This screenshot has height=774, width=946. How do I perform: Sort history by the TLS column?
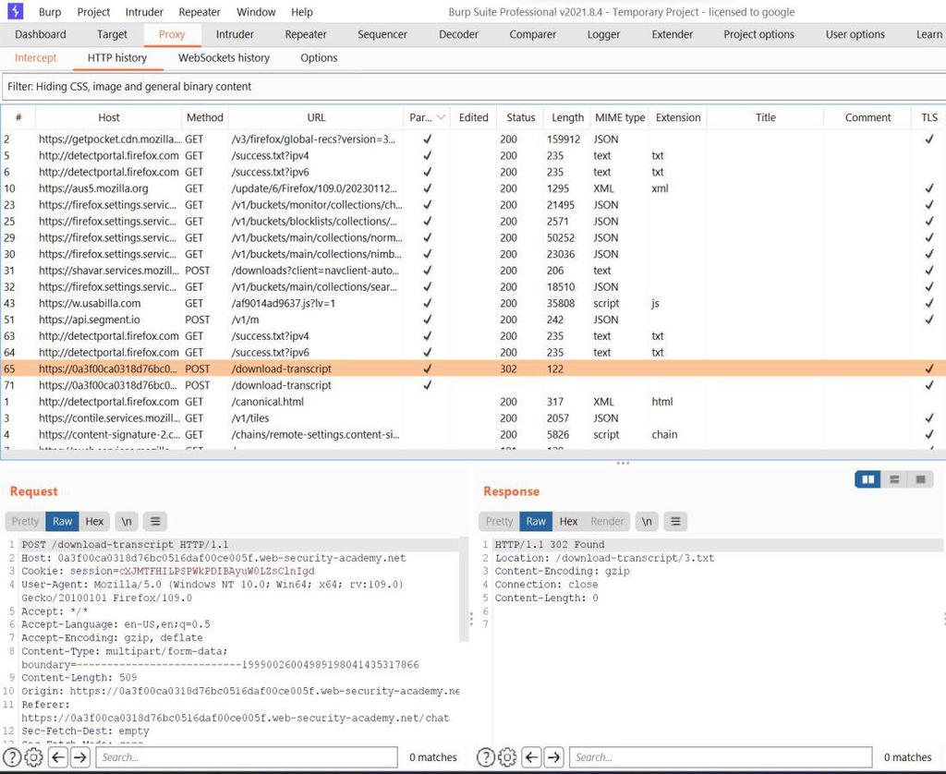(x=929, y=117)
